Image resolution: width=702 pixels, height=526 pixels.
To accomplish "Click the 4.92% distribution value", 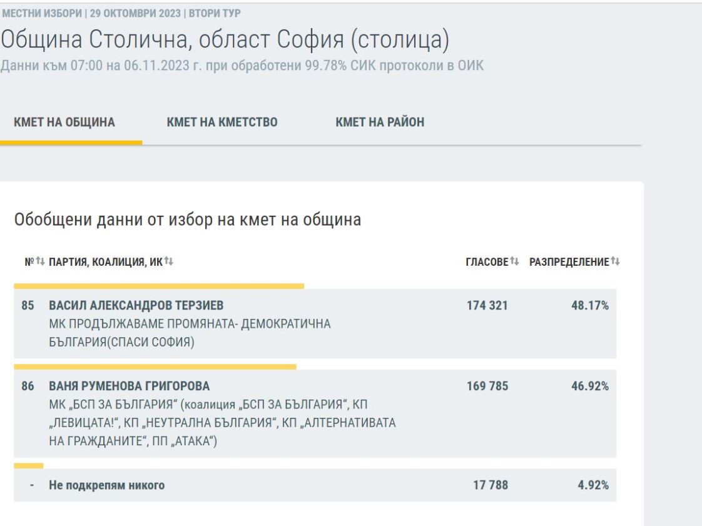I will coord(593,485).
